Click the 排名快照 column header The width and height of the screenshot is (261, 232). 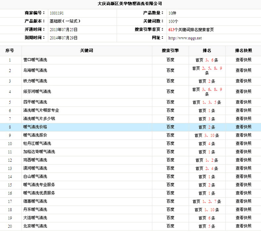pos(243,50)
